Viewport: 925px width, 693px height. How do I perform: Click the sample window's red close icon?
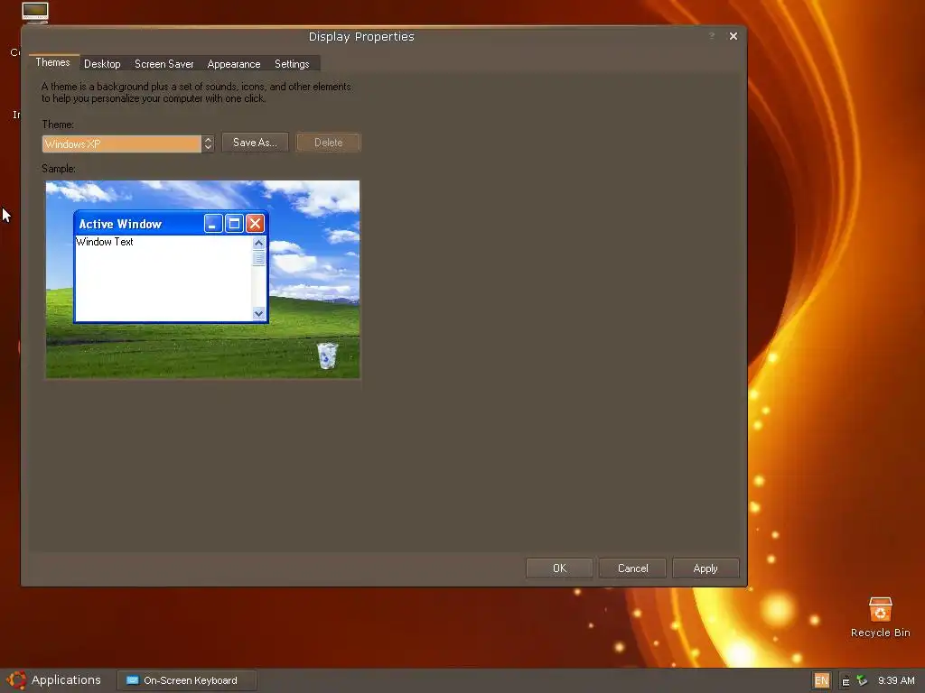pos(255,224)
